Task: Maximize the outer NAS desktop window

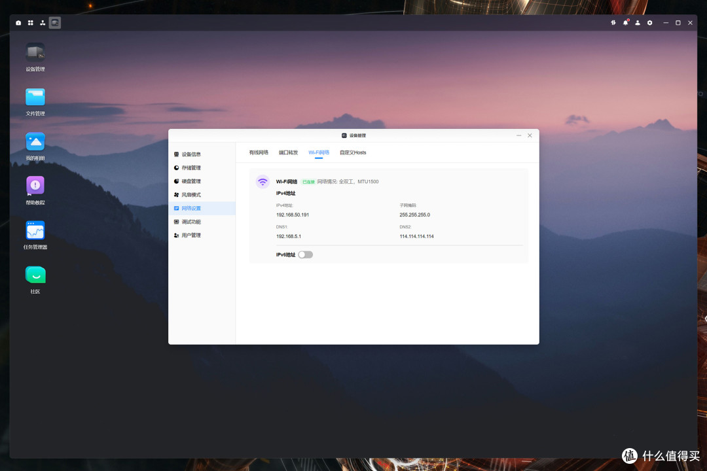Action: (678, 22)
